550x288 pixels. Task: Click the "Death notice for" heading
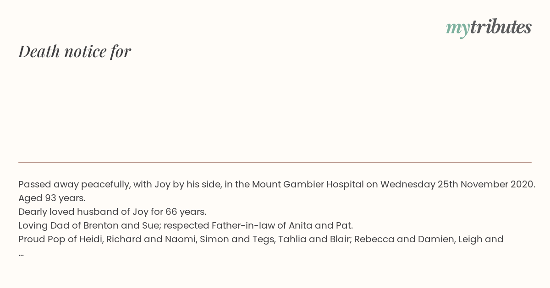75,51
